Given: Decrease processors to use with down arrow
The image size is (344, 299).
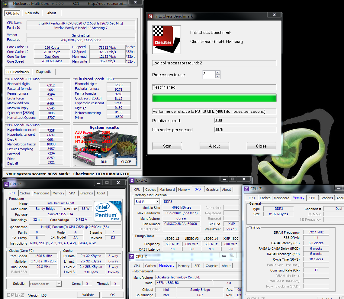Looking at the screenshot, I should [218, 76].
